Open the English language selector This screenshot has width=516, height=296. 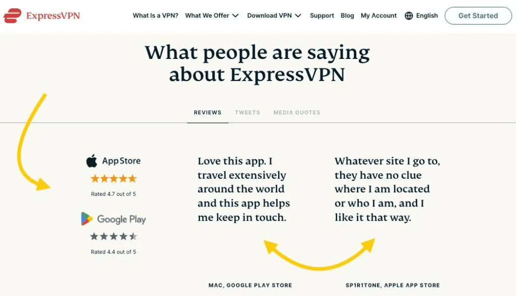click(427, 16)
